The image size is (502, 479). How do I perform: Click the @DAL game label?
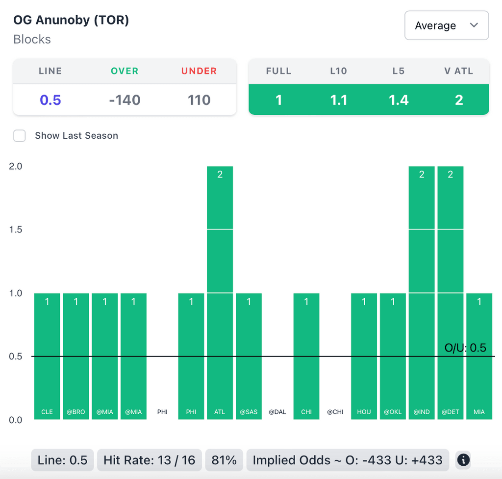(x=277, y=412)
